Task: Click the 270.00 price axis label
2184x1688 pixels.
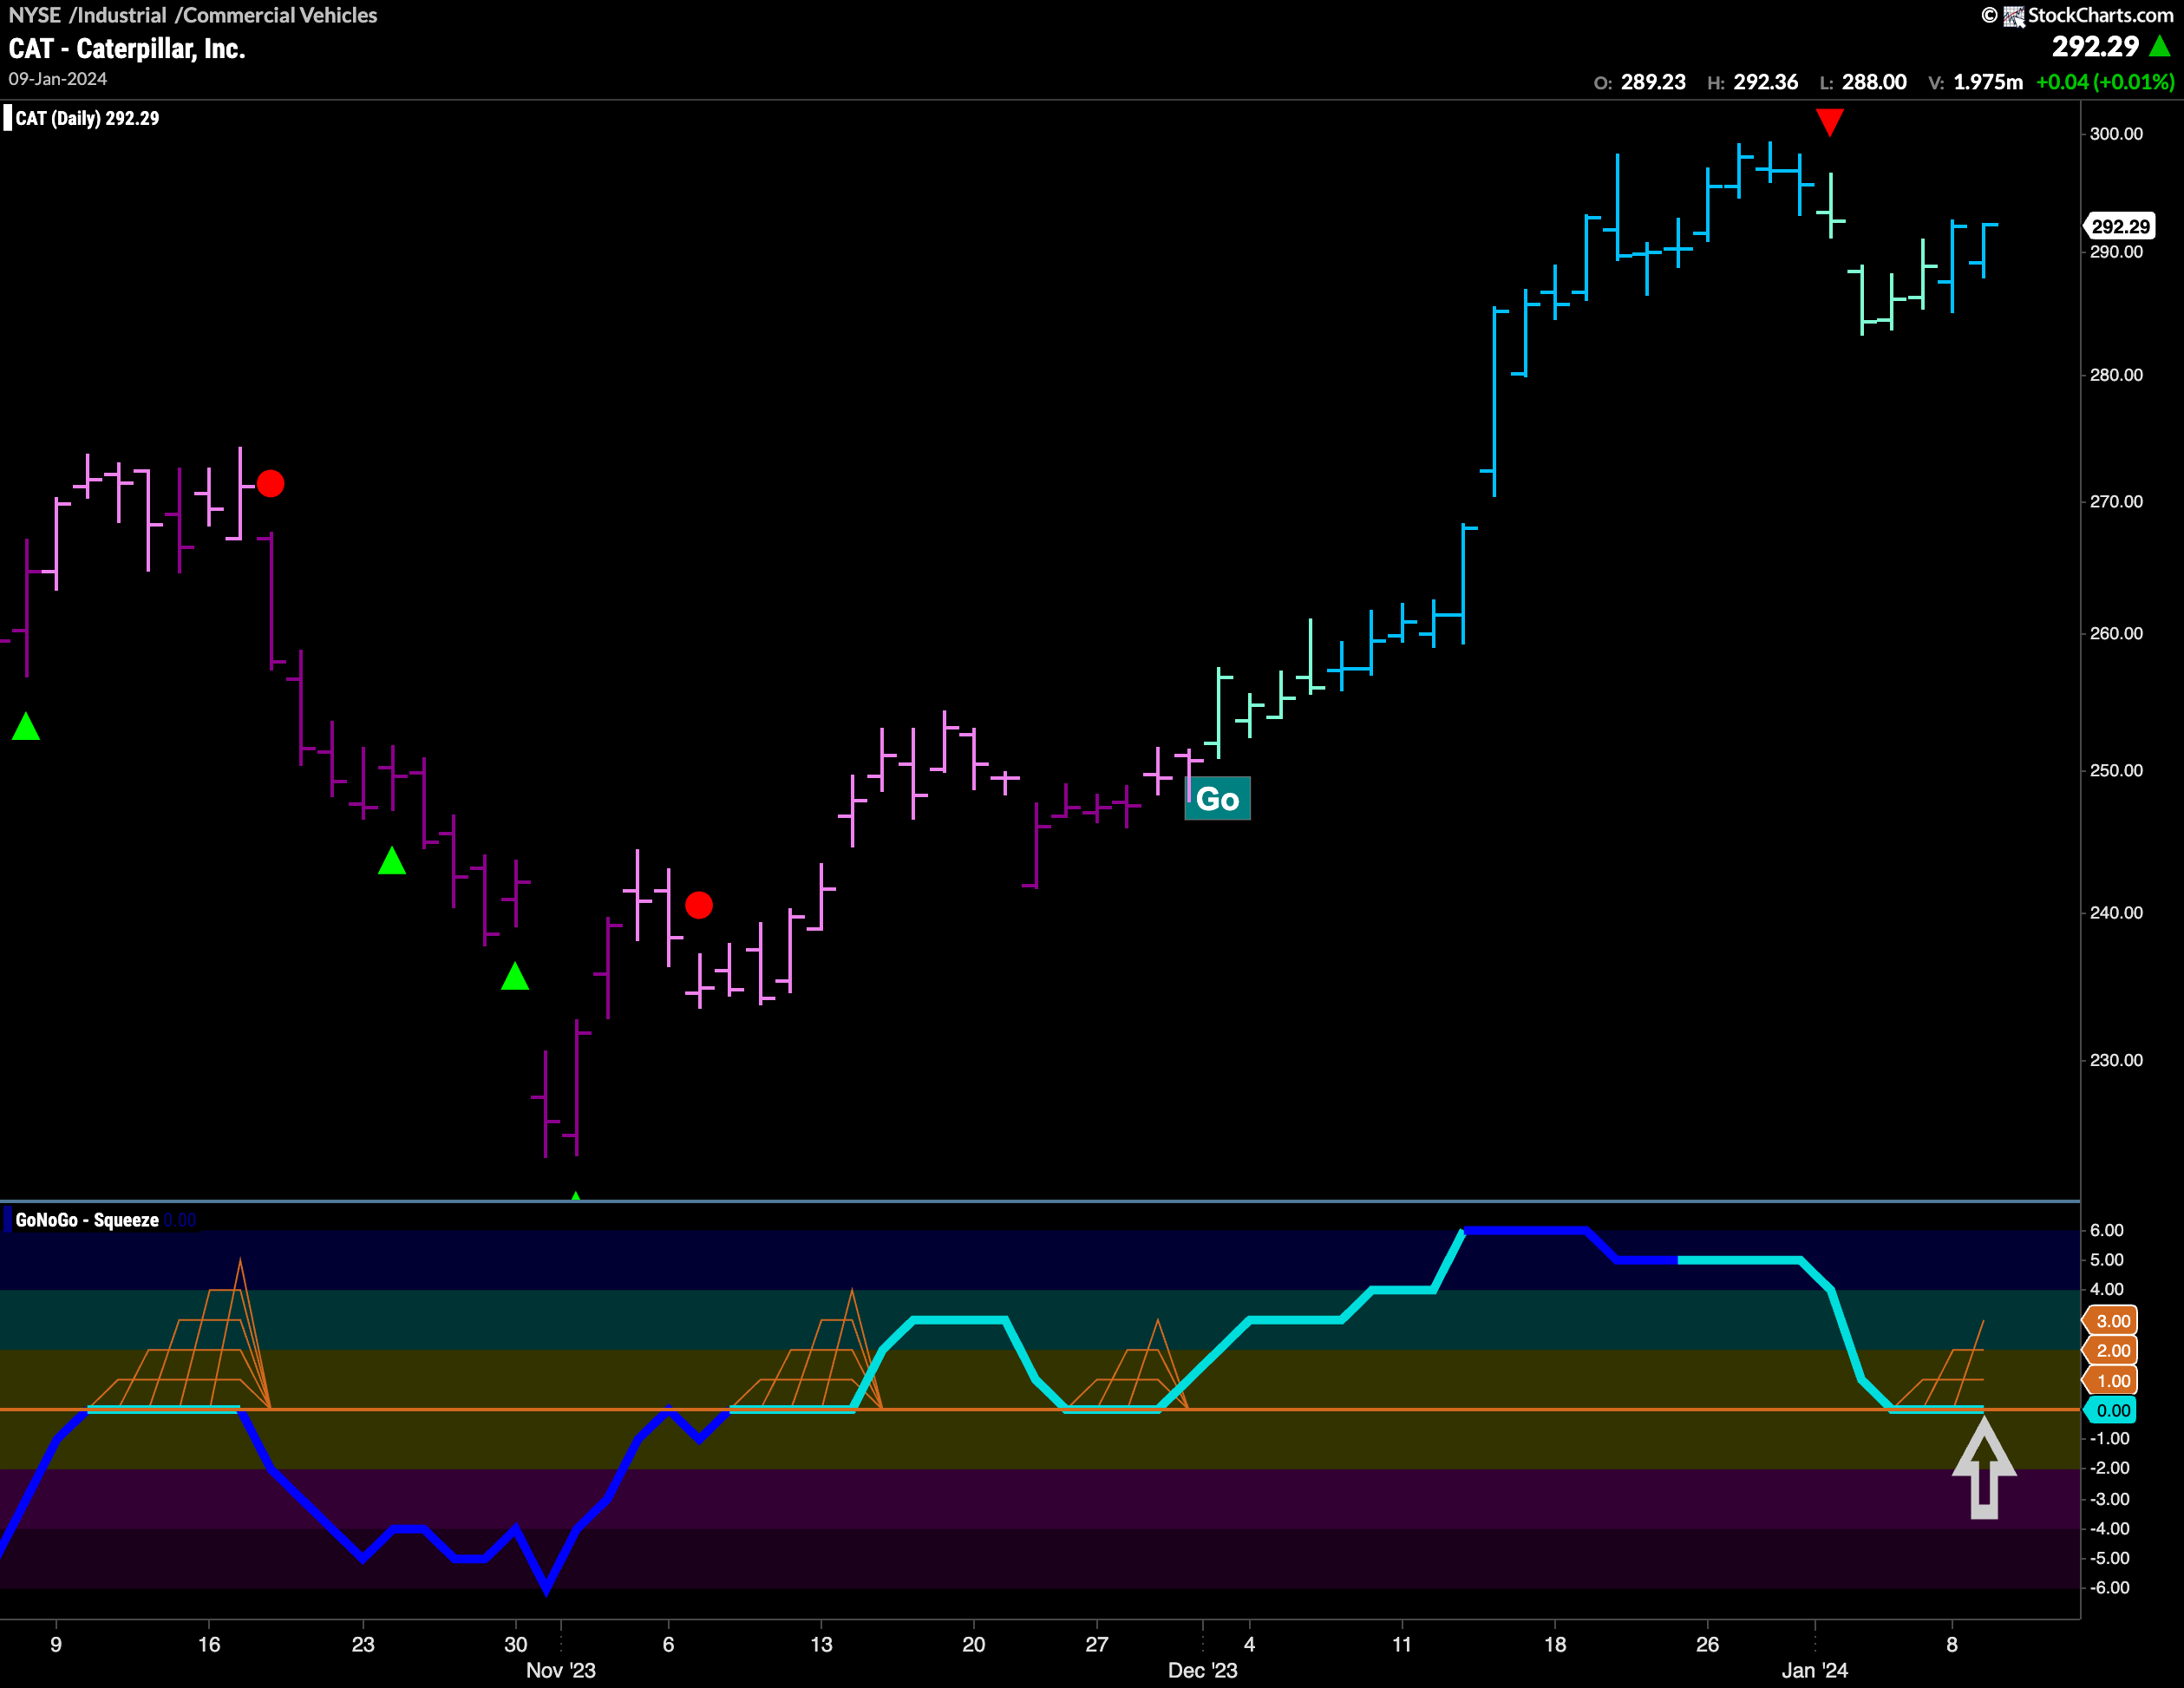Action: point(2116,502)
